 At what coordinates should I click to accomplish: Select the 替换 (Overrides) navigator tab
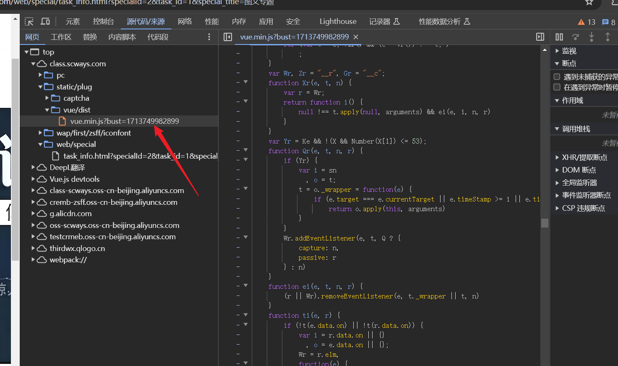pos(90,37)
